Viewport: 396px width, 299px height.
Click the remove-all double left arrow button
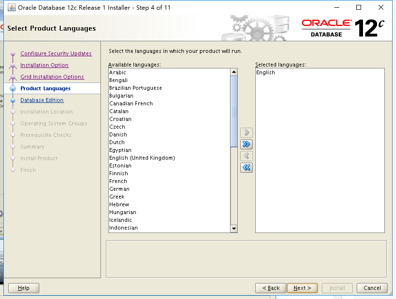point(247,167)
